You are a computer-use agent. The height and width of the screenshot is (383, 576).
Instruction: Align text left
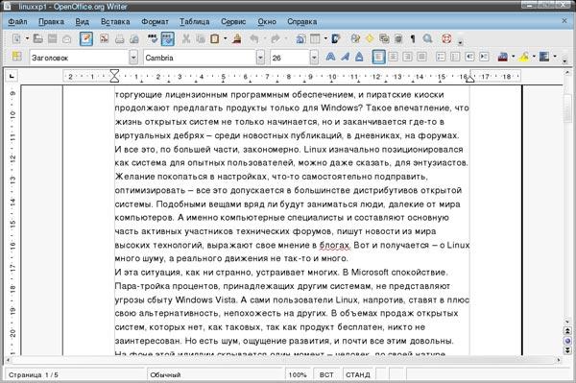coord(379,57)
